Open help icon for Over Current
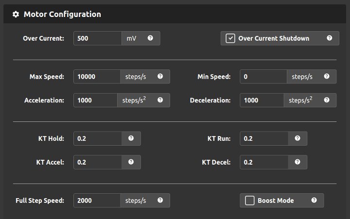The image size is (350, 219). point(150,38)
